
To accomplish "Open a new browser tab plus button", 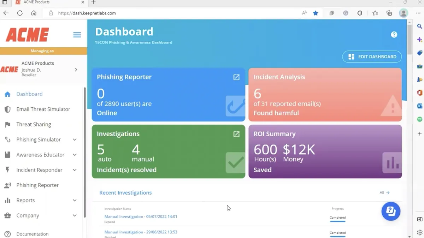I will [93, 2].
